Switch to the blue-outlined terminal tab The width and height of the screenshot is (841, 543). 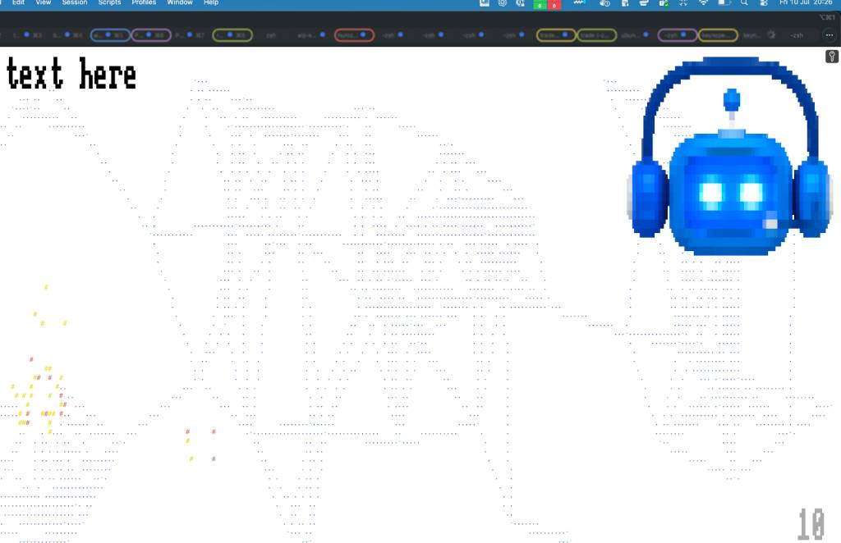pyautogui.click(x=110, y=35)
